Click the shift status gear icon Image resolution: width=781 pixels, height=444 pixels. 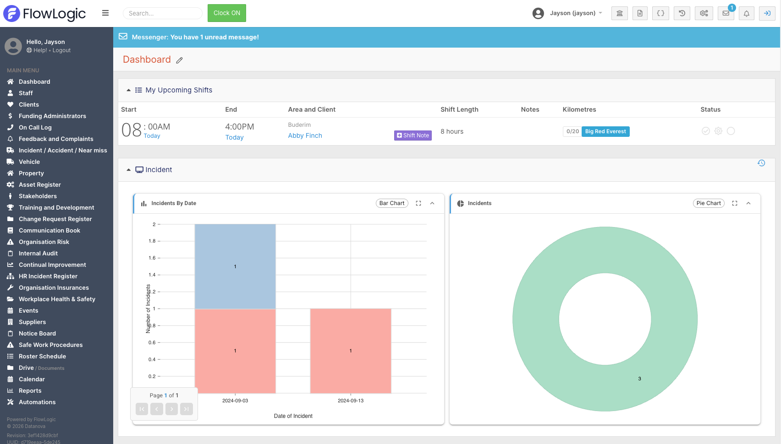pyautogui.click(x=718, y=131)
